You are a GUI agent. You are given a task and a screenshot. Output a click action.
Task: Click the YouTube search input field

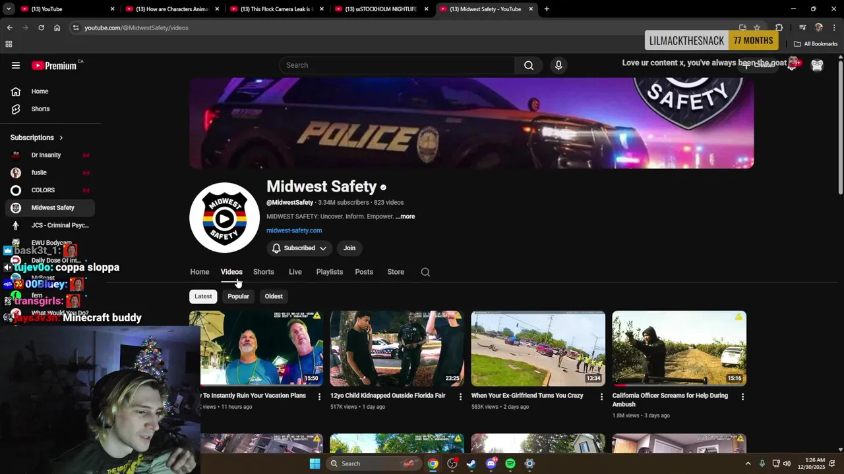397,65
